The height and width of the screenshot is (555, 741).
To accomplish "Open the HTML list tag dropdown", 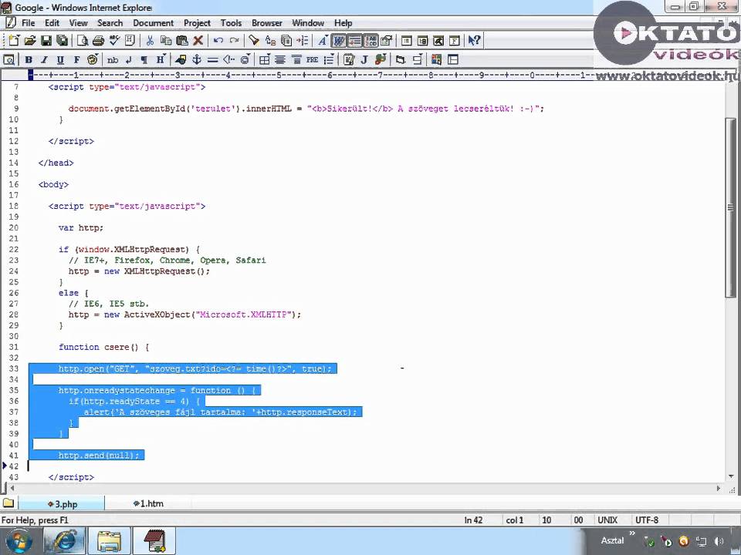I will point(329,59).
